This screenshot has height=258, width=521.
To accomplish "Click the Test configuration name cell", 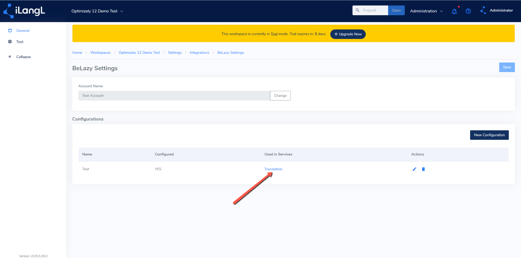I will [x=85, y=169].
